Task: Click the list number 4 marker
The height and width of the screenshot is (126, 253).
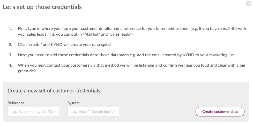Action: [x=10, y=65]
